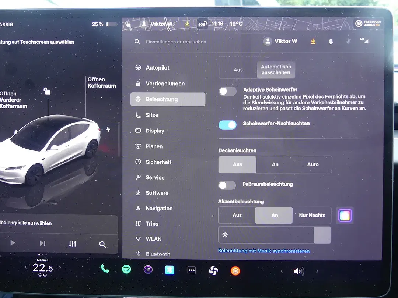
Task: Open the accent light color picker swatch
Action: pos(345,216)
